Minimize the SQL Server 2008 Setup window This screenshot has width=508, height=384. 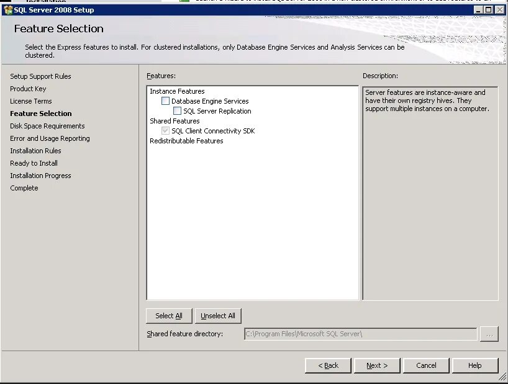point(478,10)
